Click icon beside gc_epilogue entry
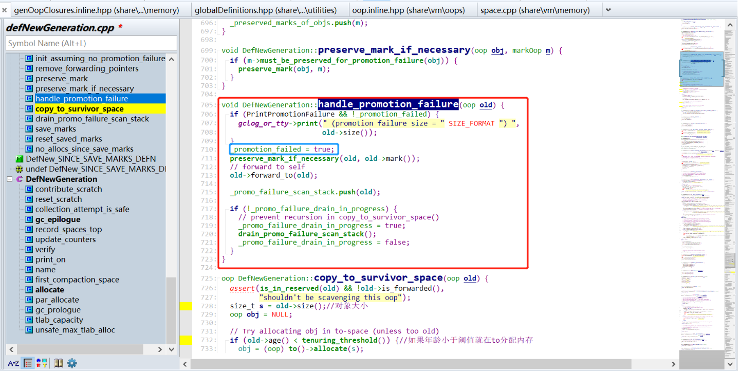The height and width of the screenshot is (371, 739). coord(29,219)
